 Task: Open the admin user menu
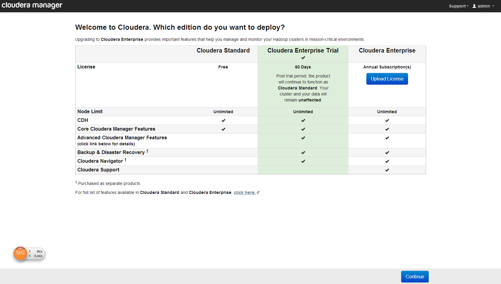(x=483, y=6)
